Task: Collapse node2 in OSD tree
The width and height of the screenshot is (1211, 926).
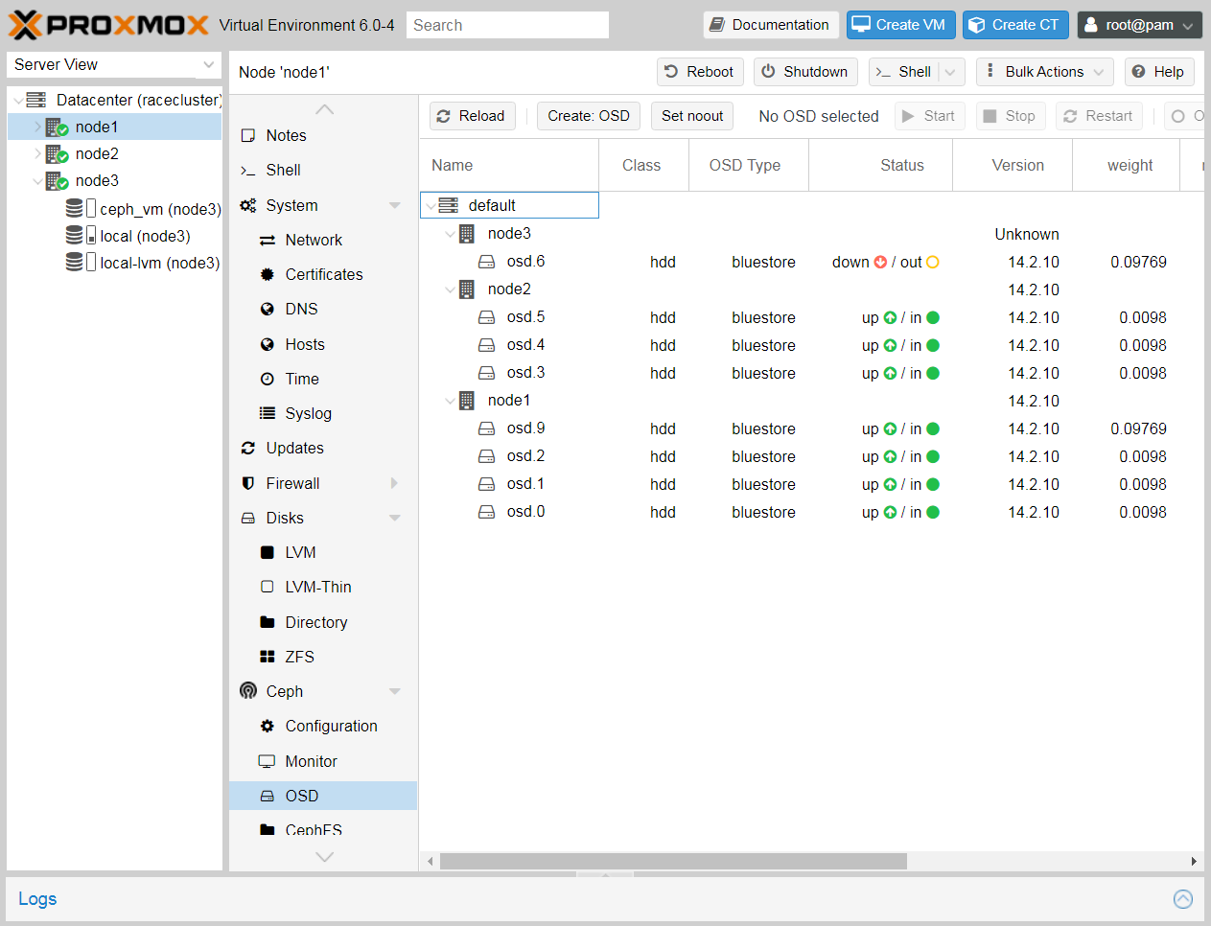Action: coord(450,289)
